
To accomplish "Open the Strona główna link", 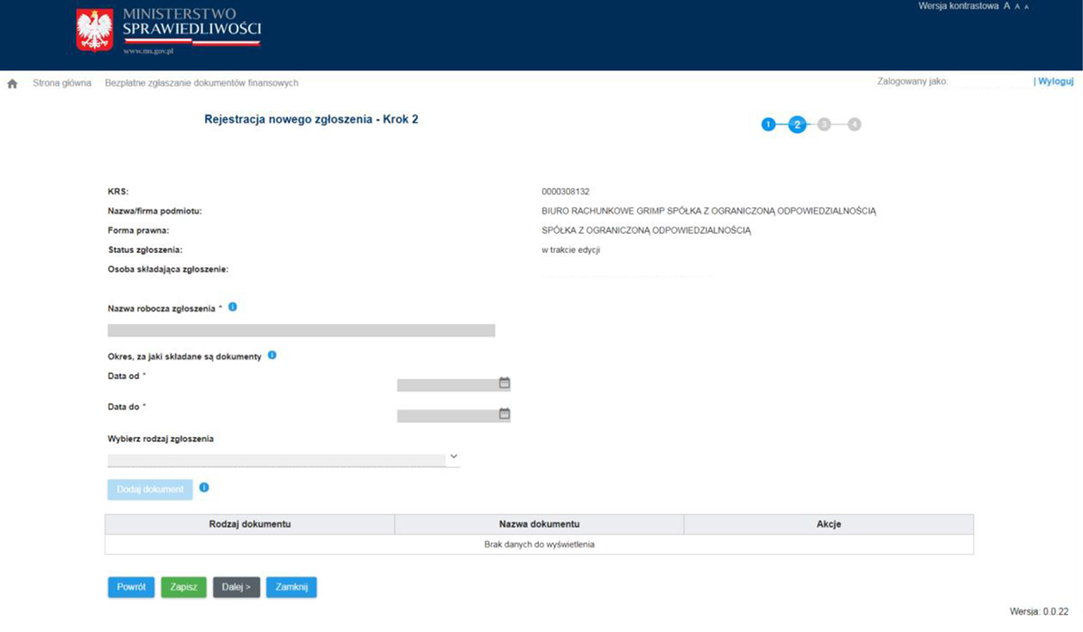I will pos(62,83).
